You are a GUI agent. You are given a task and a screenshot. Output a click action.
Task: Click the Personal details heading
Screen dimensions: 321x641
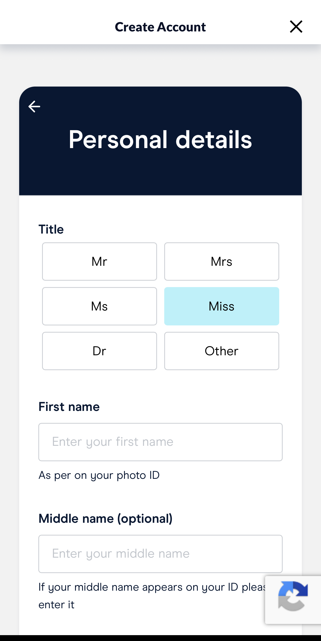tap(160, 140)
